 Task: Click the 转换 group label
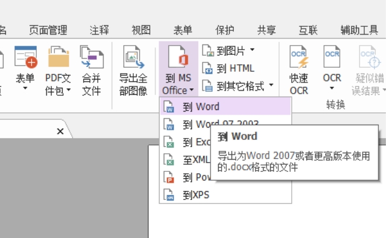pos(336,105)
